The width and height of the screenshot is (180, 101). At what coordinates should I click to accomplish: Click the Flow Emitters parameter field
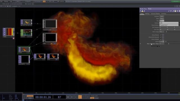point(169,25)
